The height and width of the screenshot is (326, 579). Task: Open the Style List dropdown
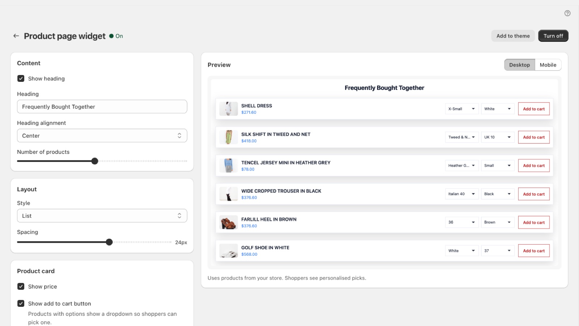pyautogui.click(x=102, y=216)
